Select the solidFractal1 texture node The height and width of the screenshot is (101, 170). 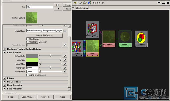coord(109,39)
